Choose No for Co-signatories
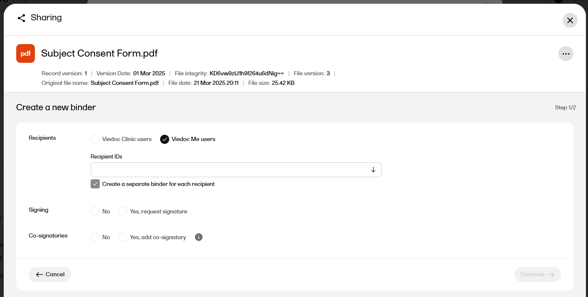The height and width of the screenshot is (297, 588). 95,237
